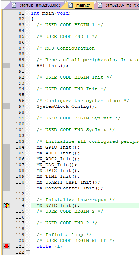The width and height of the screenshot is (139, 255).
Task: Place cursor on MX_SPI2_Init() line
Action: click(x=58, y=171)
